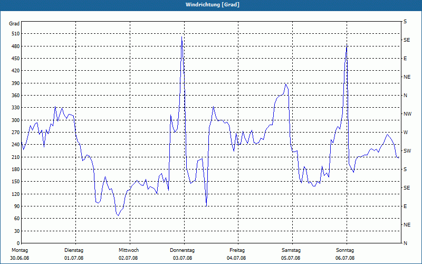Select the 180 degree axis label

pyautogui.click(x=16, y=169)
